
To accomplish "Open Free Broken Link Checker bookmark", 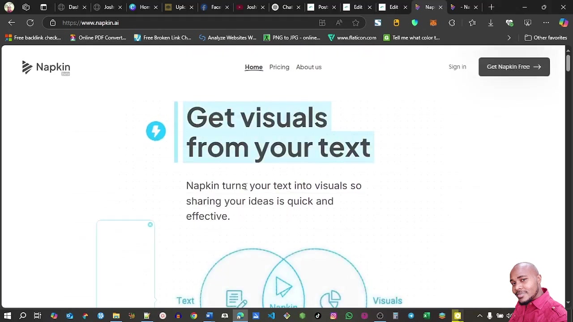I will point(163,38).
